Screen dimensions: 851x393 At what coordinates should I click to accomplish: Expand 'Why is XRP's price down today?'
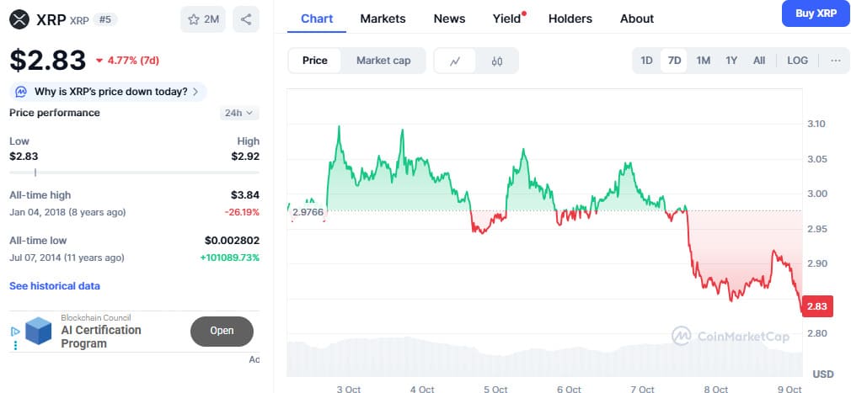click(x=108, y=92)
